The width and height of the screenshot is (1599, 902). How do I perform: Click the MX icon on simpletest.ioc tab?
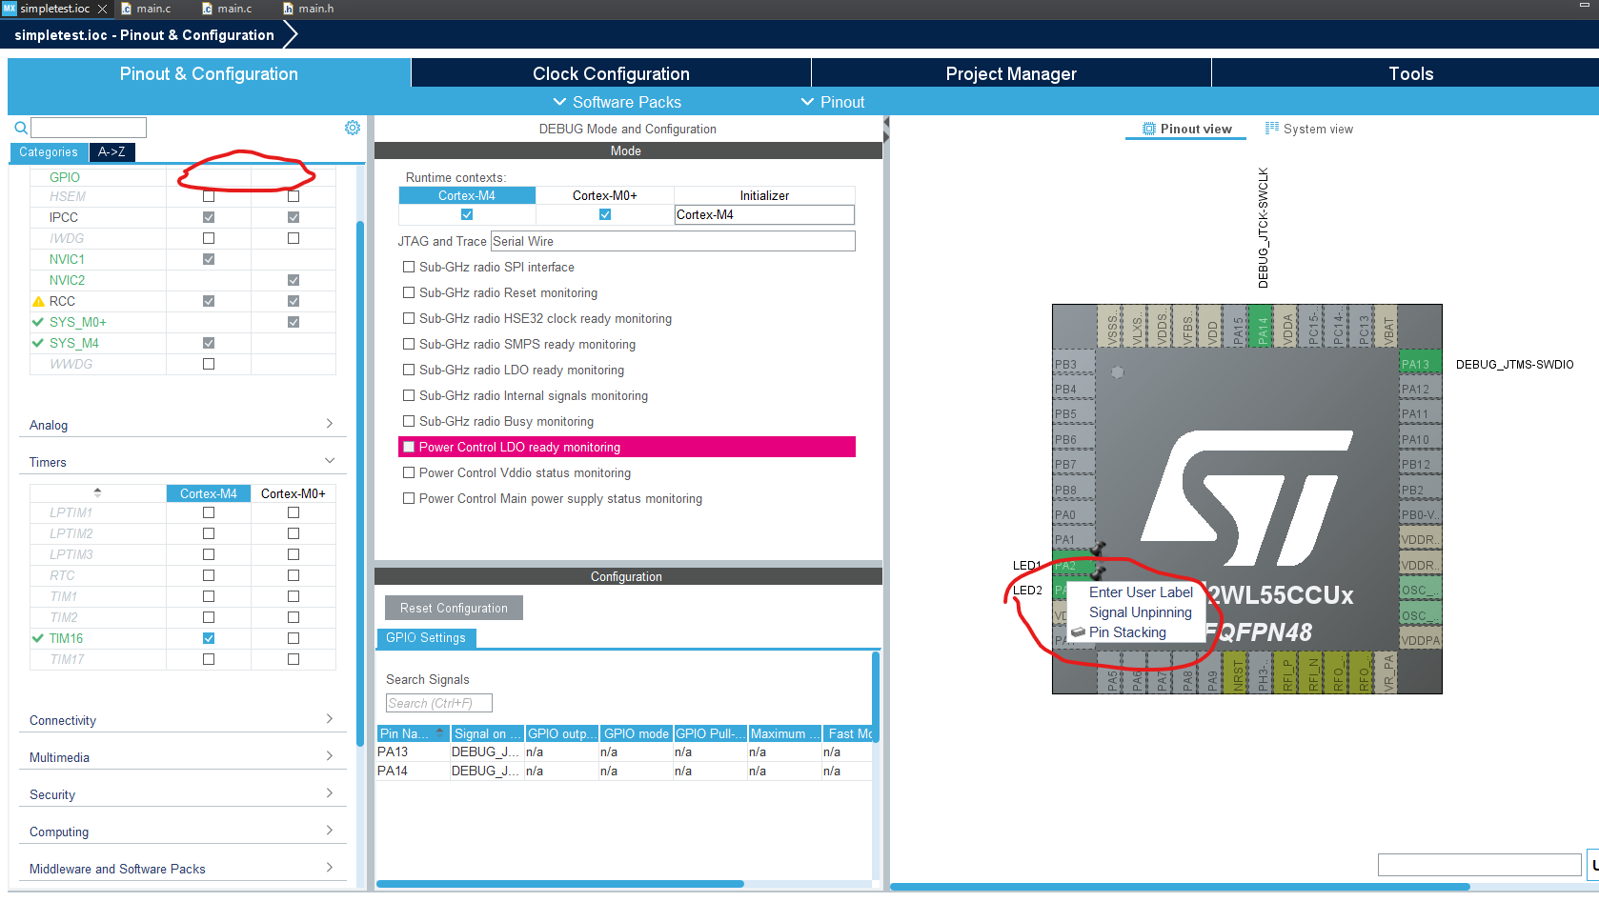tap(10, 9)
